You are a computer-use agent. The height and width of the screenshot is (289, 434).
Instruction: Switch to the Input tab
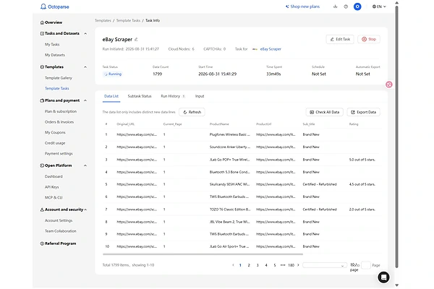click(x=200, y=96)
